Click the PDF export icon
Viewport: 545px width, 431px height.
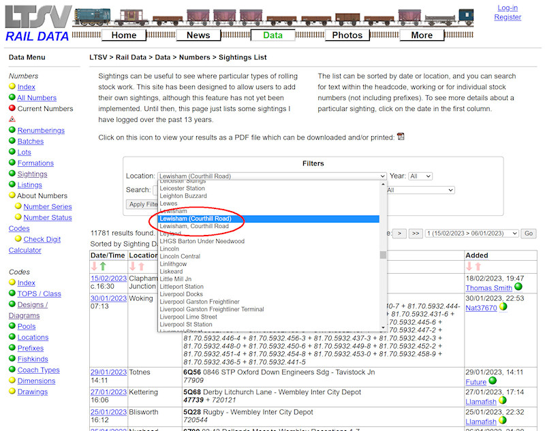pos(401,135)
